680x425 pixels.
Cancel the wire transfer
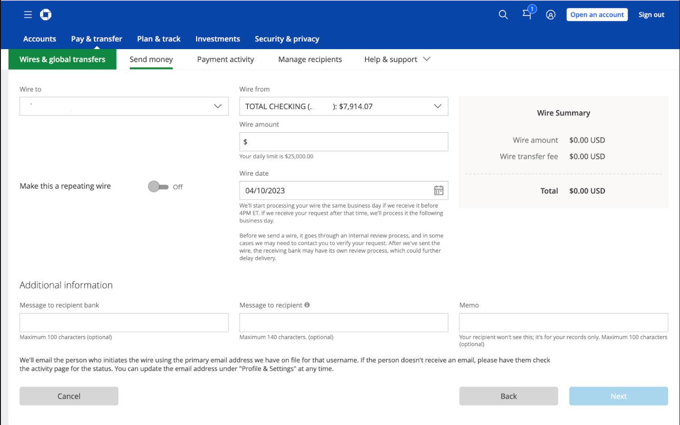(68, 396)
